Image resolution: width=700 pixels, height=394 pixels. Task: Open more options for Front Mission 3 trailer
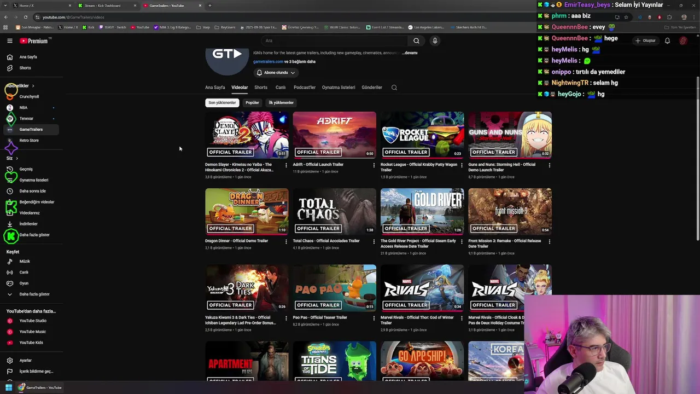(x=549, y=241)
